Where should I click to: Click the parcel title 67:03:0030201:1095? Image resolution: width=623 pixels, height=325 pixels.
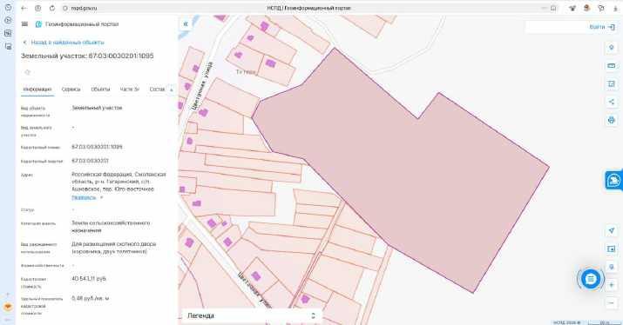click(87, 56)
